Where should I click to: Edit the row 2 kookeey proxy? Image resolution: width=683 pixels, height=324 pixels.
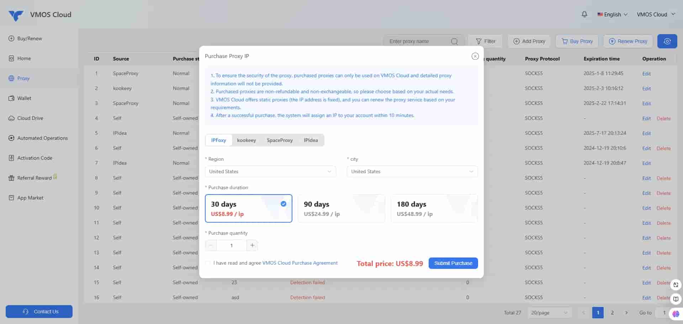(x=646, y=89)
